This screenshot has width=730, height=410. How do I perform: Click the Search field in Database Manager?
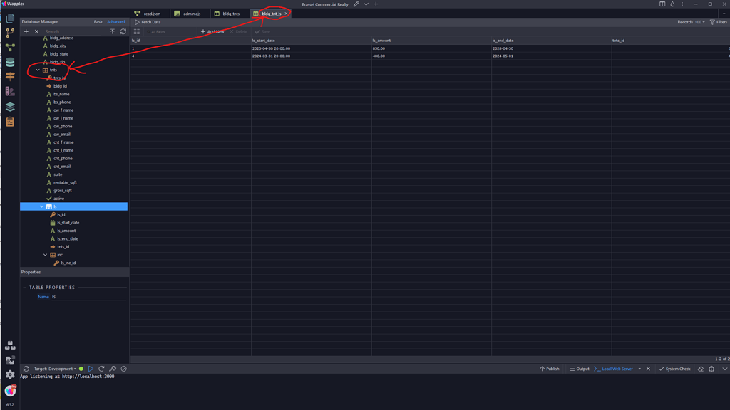coord(75,31)
